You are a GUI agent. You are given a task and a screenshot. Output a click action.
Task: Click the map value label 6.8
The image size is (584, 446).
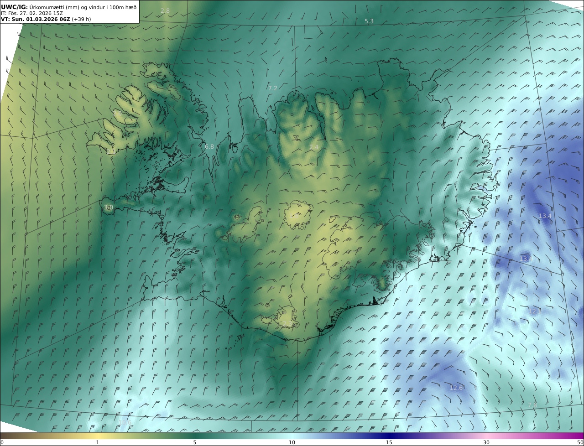(x=209, y=147)
